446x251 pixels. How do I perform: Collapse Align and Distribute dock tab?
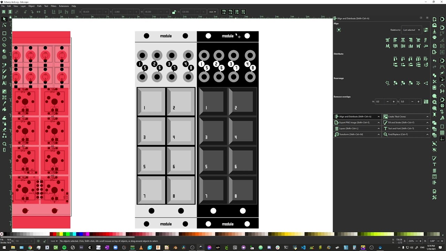pos(357,116)
